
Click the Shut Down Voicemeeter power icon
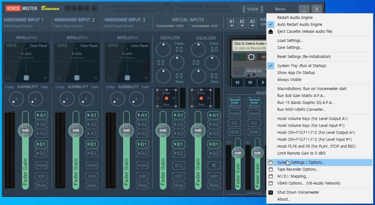click(271, 192)
